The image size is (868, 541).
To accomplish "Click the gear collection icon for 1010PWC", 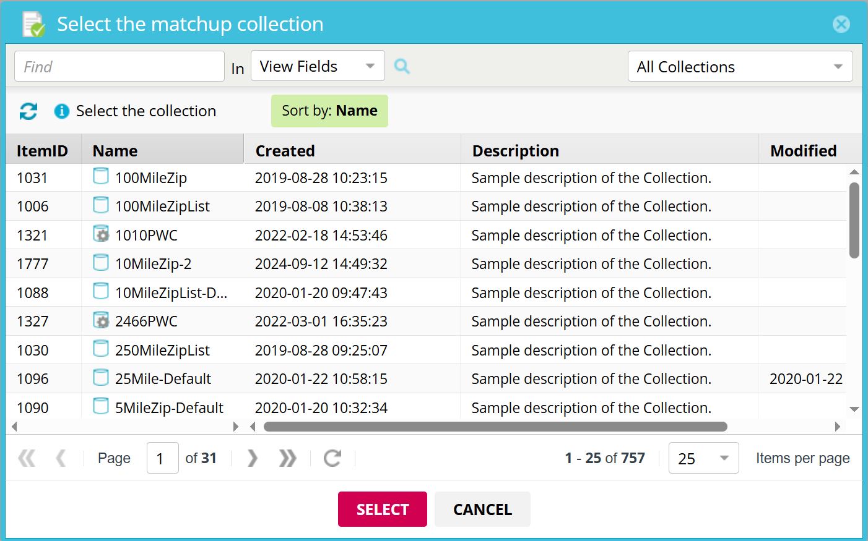I will [x=101, y=234].
